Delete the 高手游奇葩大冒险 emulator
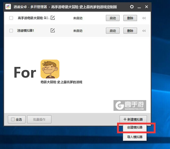Image resolution: width=170 pixels, height=149 pixels. coord(130,18)
